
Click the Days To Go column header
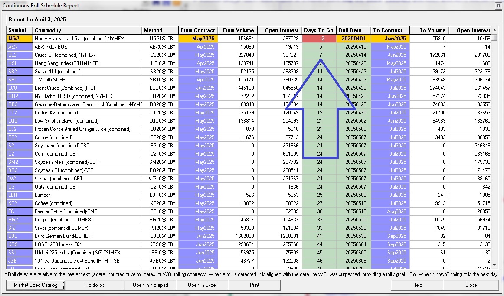pyautogui.click(x=319, y=30)
